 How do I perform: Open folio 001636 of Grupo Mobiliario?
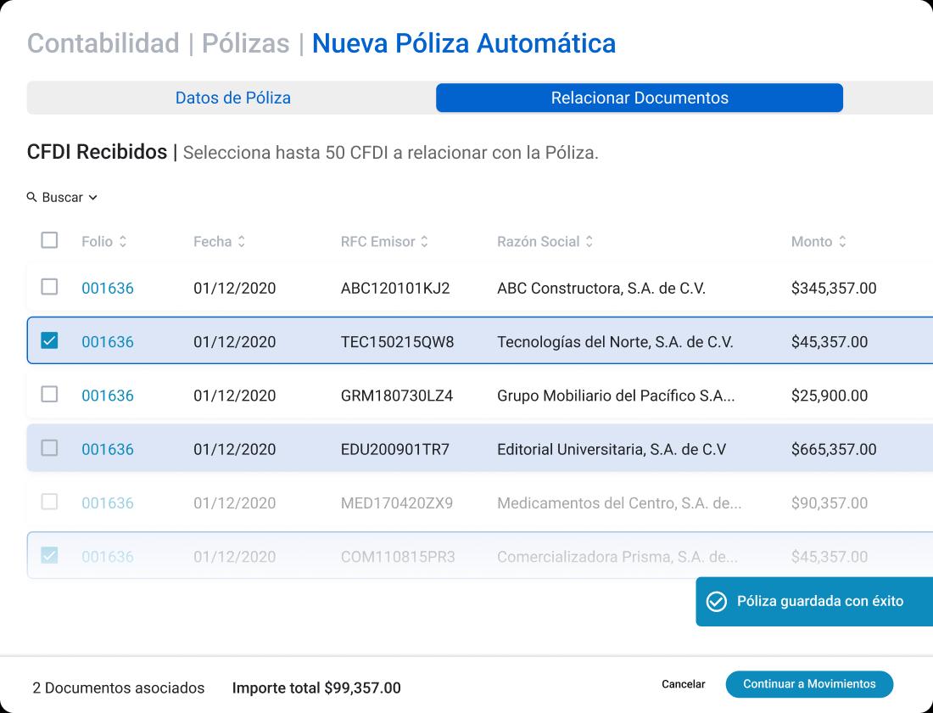pos(108,396)
